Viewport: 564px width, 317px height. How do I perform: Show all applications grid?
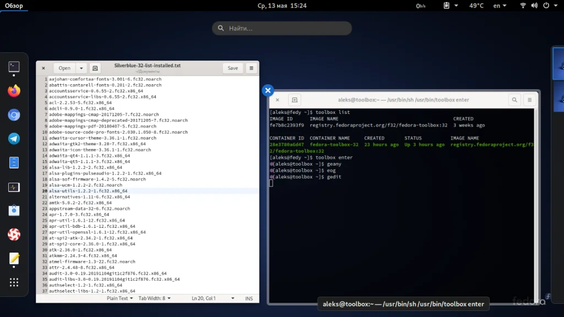point(14,282)
